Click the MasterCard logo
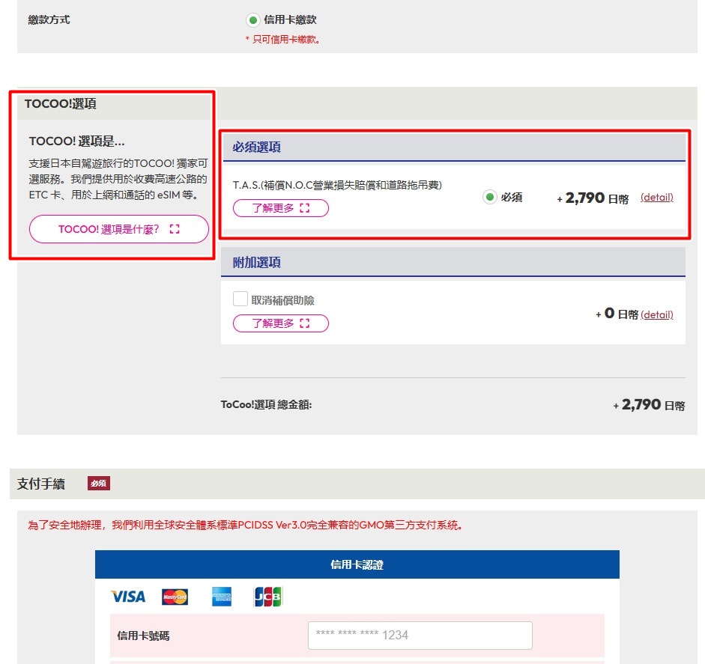Viewport: 705px width, 664px height. point(175,597)
